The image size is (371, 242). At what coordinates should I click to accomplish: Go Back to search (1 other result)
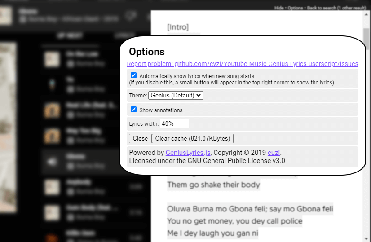[x=336, y=8]
